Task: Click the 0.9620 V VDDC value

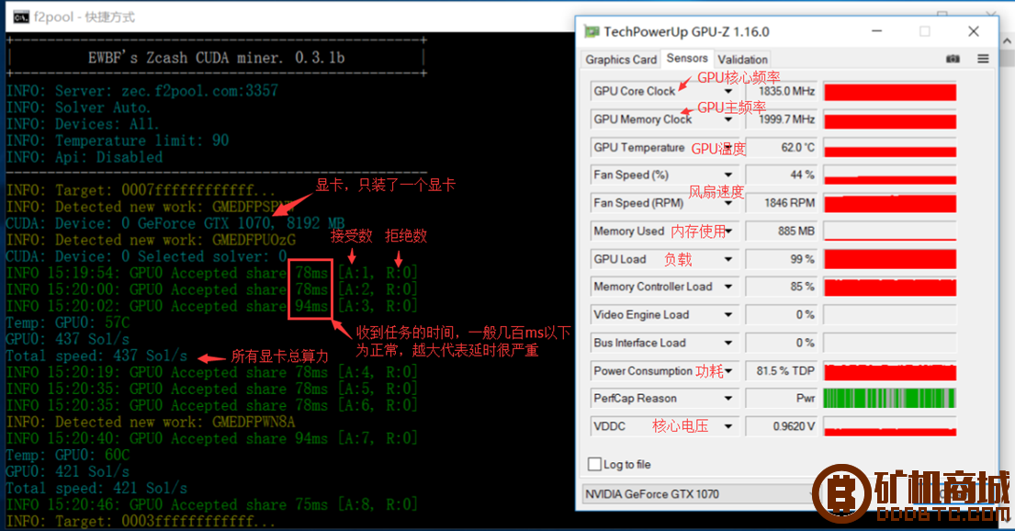Action: (782, 426)
